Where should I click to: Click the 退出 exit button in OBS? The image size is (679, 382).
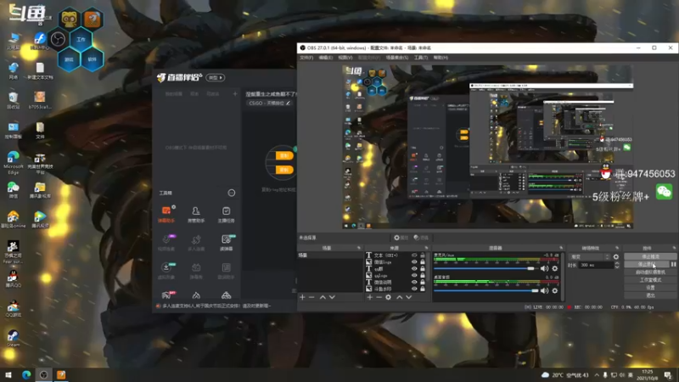click(x=650, y=295)
